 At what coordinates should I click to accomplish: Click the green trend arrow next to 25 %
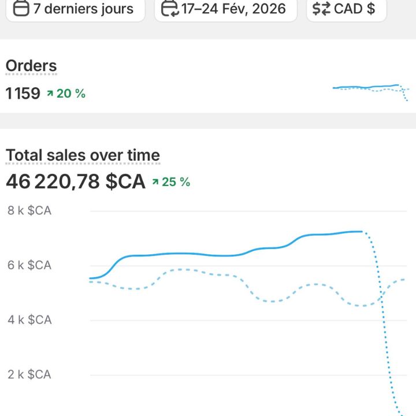(x=155, y=182)
